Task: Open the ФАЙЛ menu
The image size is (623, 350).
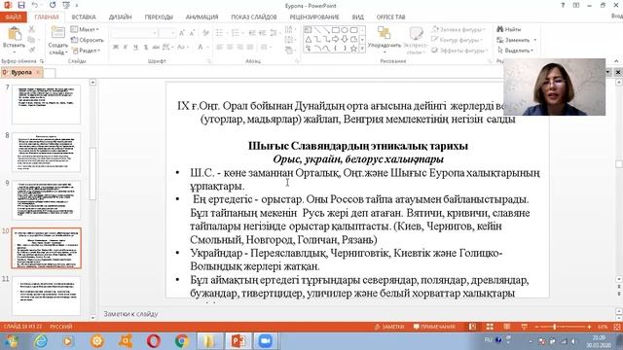Action: (14, 17)
